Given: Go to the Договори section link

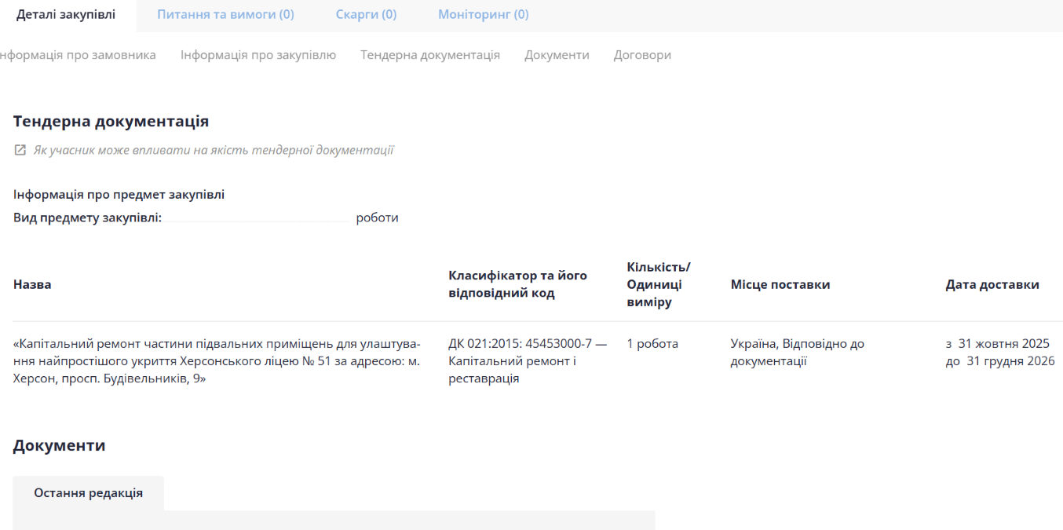Looking at the screenshot, I should pos(642,55).
